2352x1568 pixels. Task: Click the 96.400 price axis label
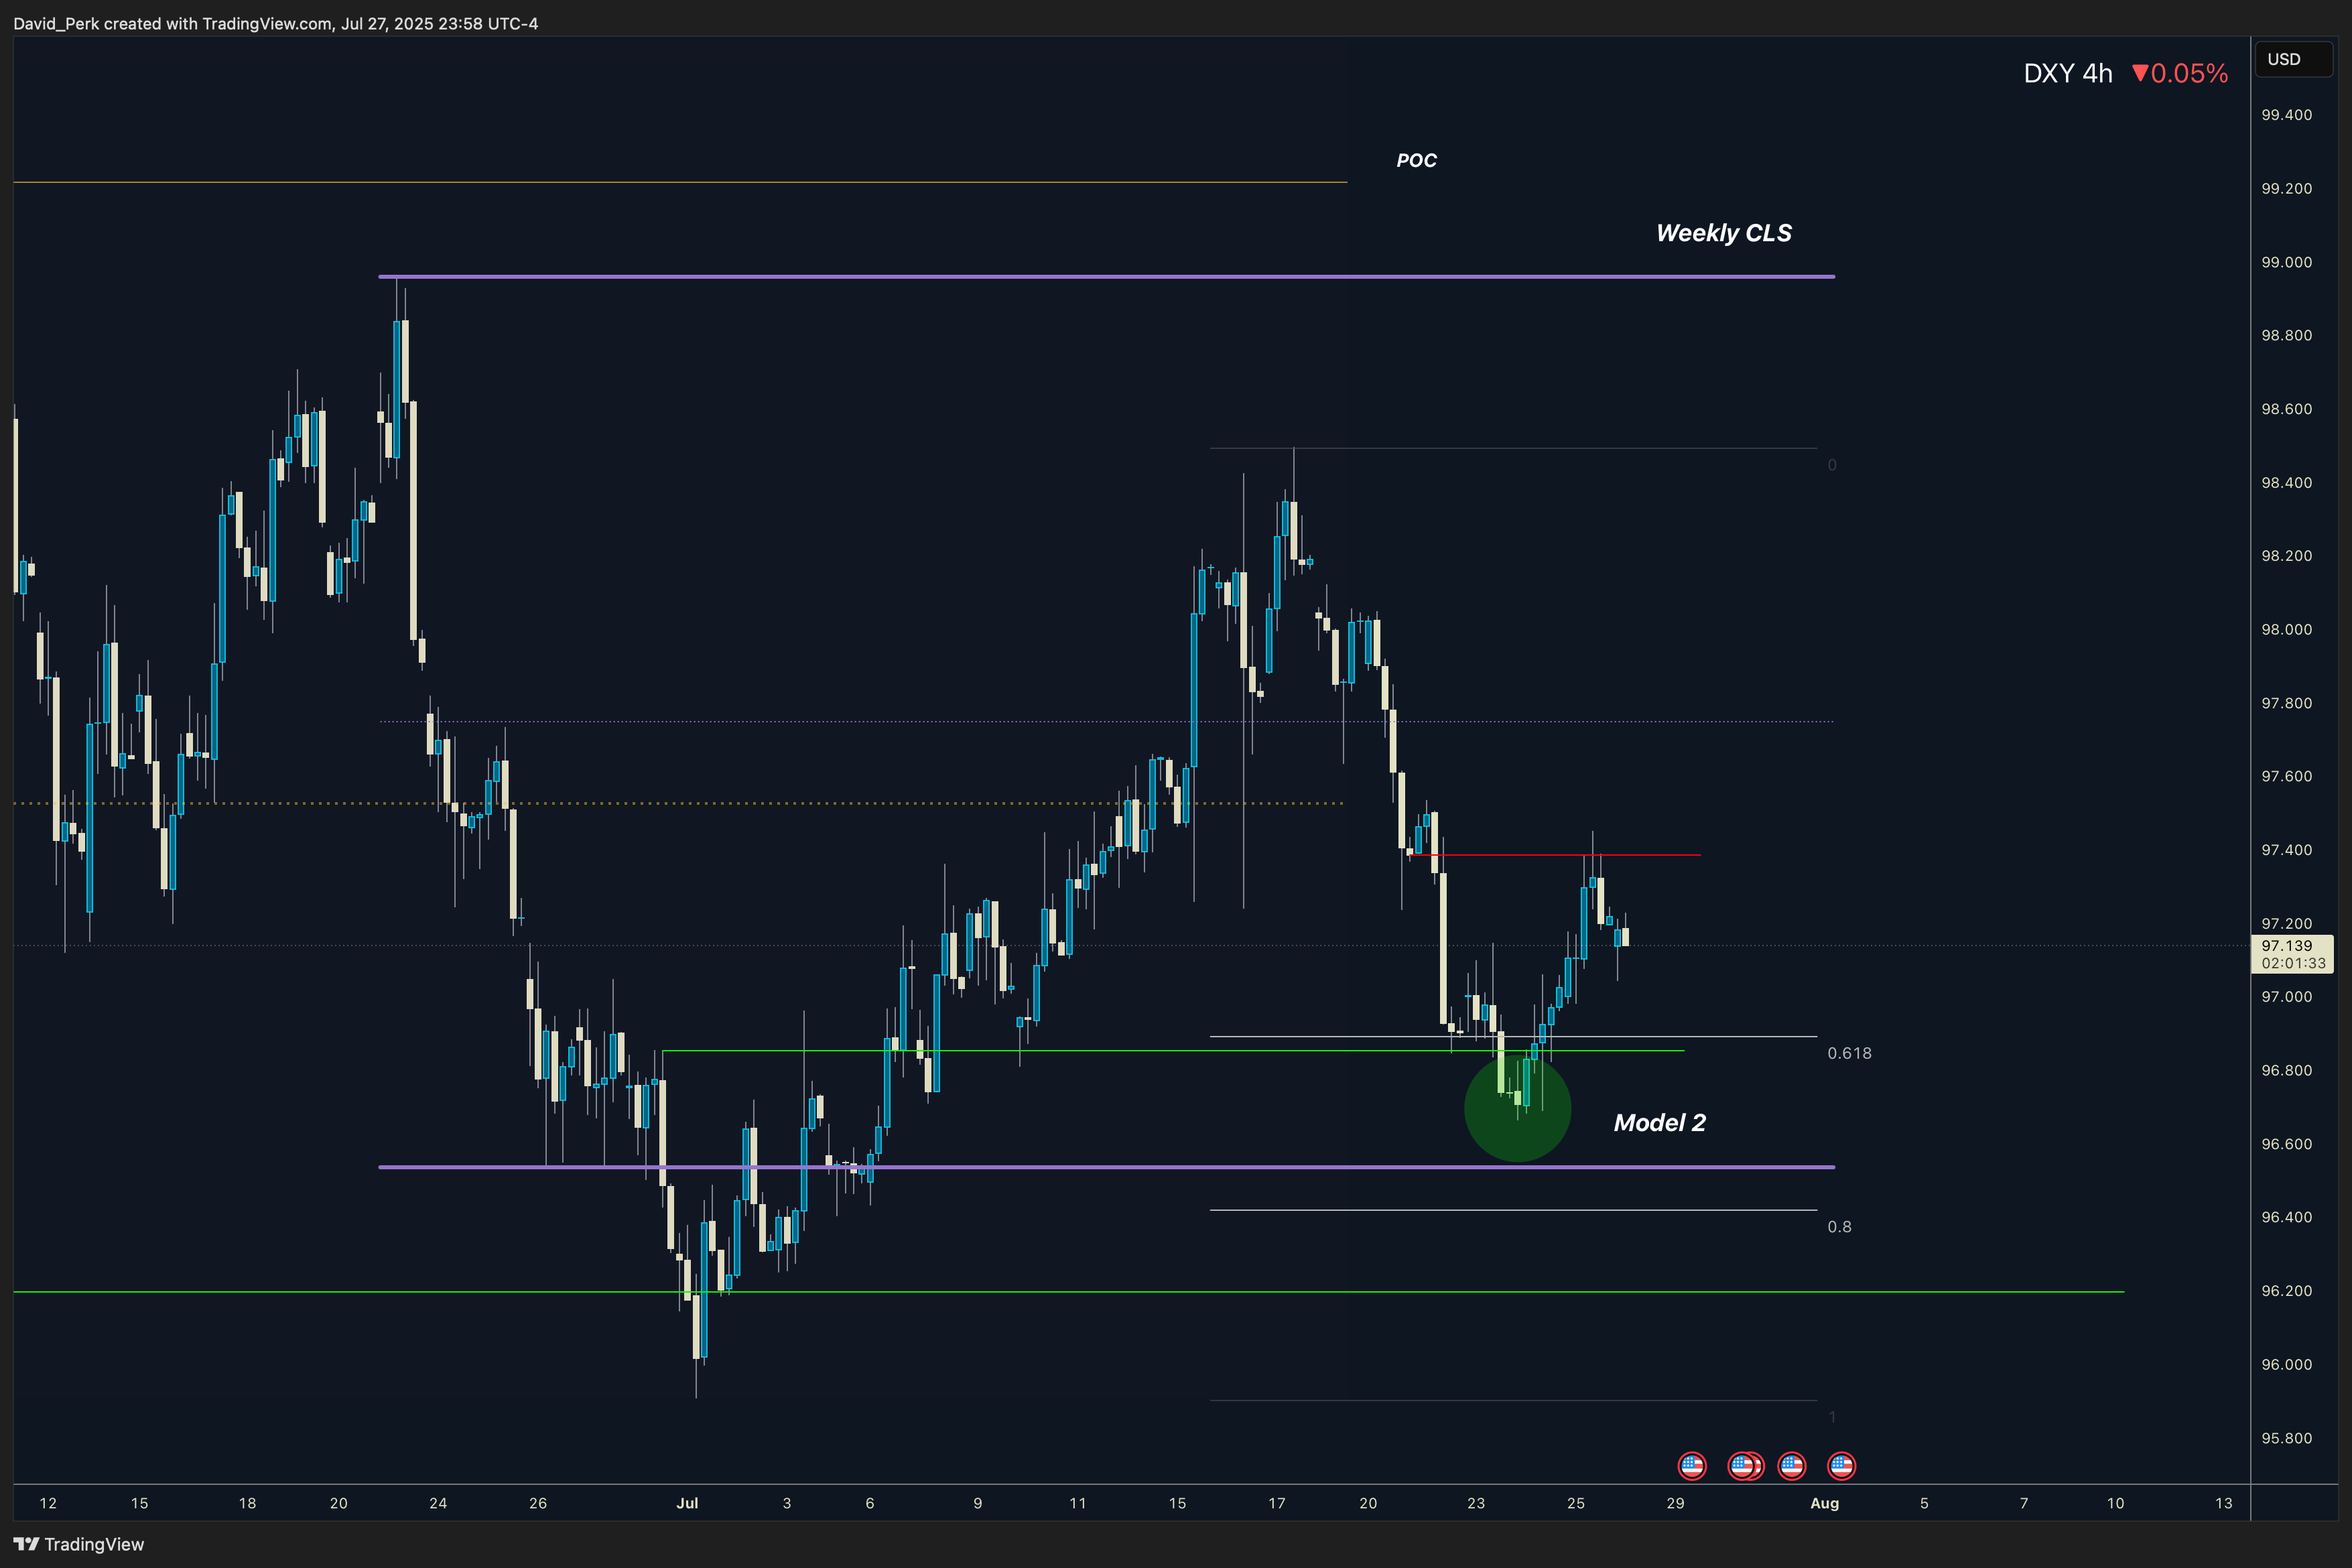coord(2286,1217)
